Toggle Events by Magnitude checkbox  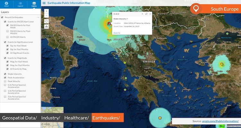[x=5, y=58]
